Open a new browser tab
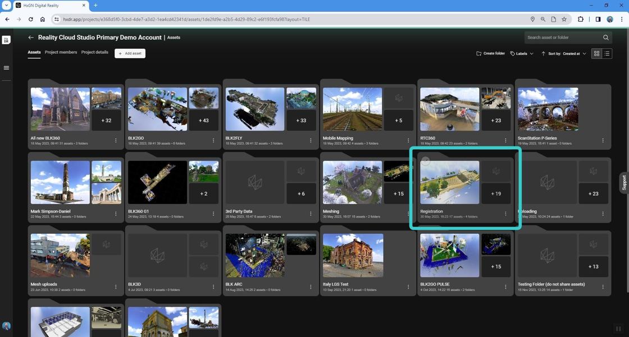629x337 pixels. tap(95, 5)
